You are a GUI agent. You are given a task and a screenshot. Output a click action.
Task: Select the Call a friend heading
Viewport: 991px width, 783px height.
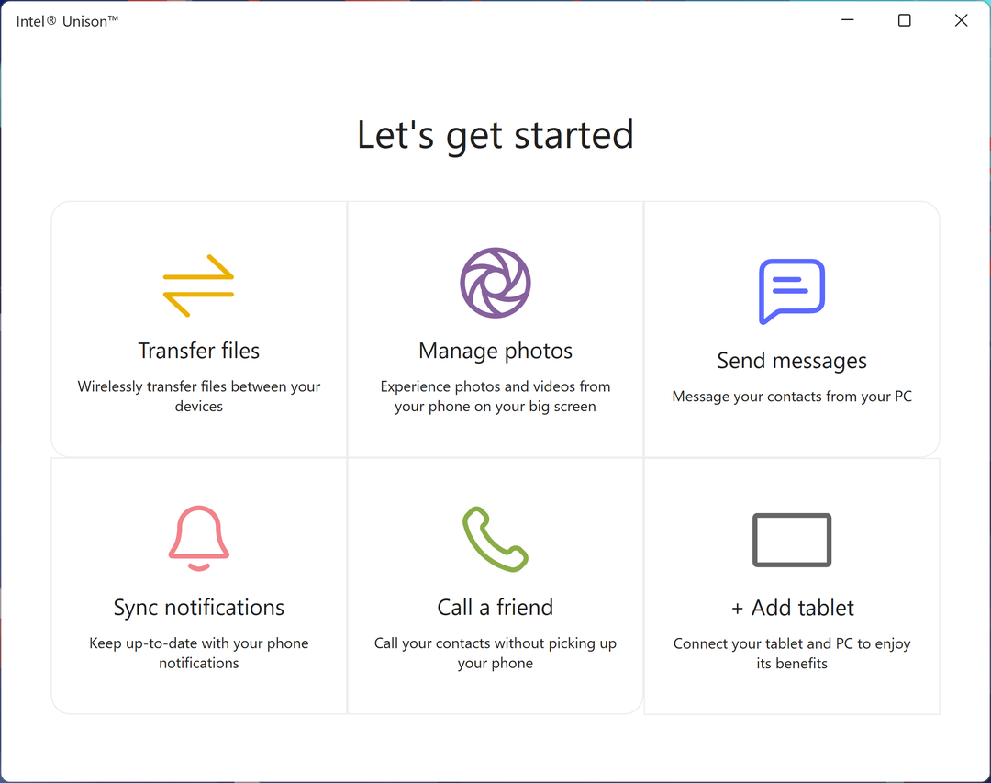point(495,608)
